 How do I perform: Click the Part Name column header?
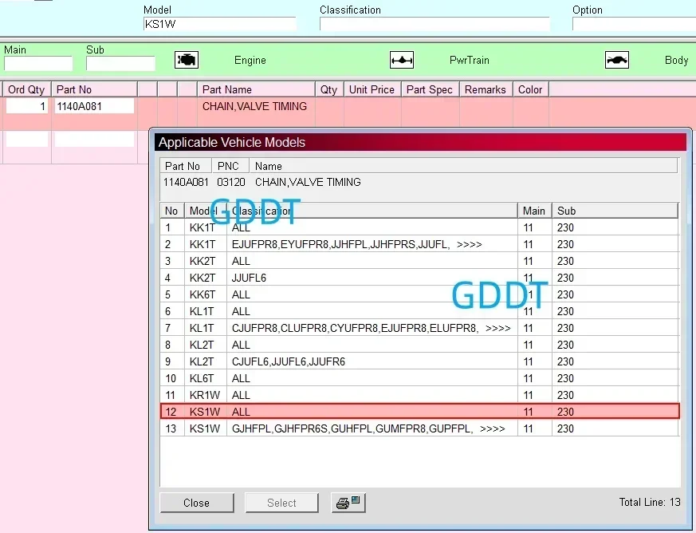pyautogui.click(x=256, y=89)
